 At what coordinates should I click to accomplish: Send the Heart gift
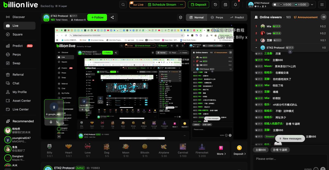click(x=69, y=150)
